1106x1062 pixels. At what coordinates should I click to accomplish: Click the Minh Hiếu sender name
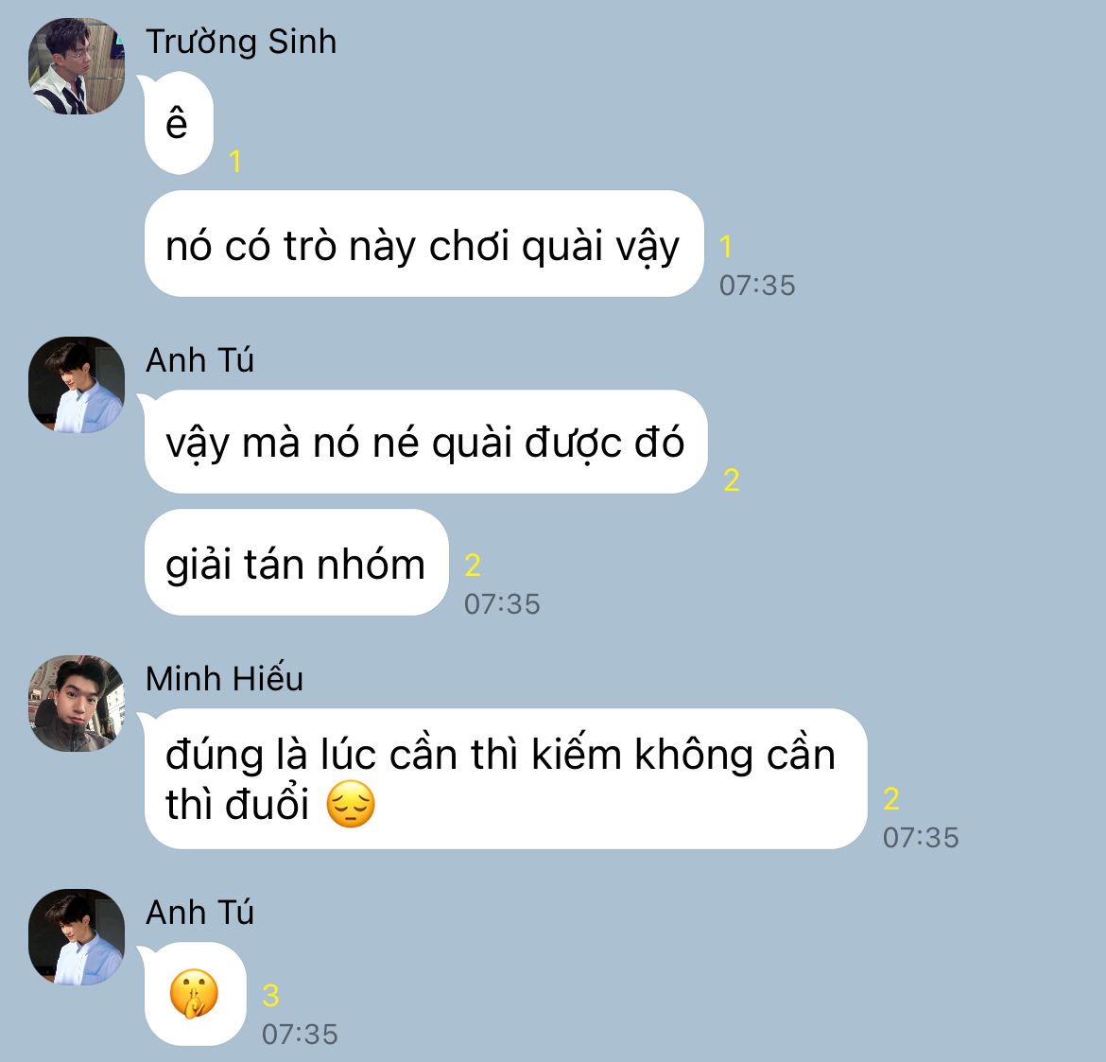[224, 678]
